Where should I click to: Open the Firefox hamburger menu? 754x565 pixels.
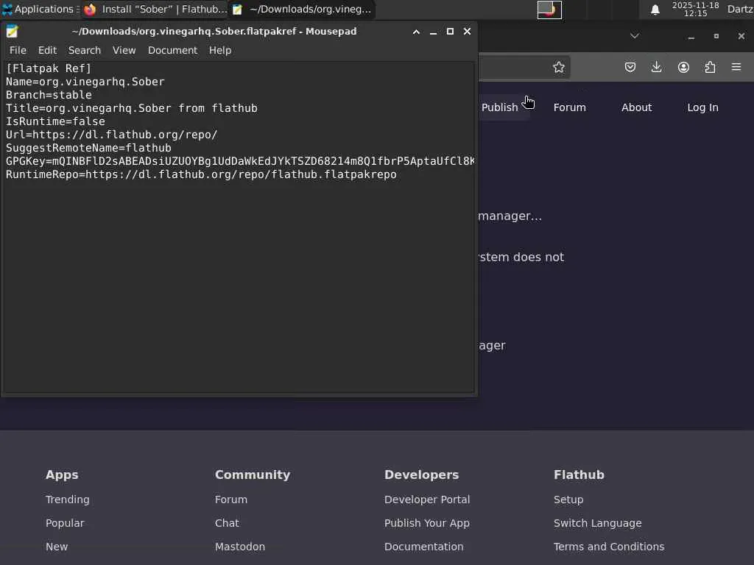[736, 67]
